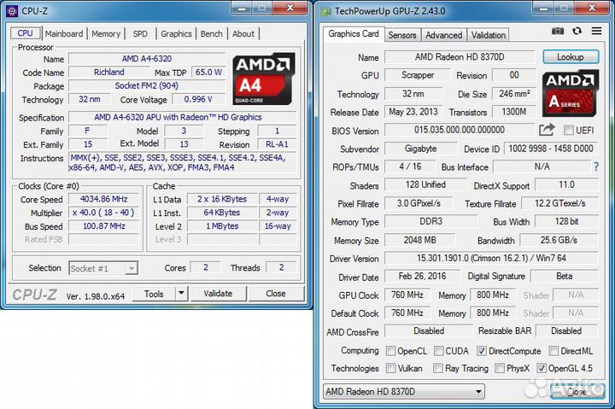Image resolution: width=615 pixels, height=409 pixels.
Task: Click the AMD A4 logo in CPU-Z
Action: coord(264,79)
